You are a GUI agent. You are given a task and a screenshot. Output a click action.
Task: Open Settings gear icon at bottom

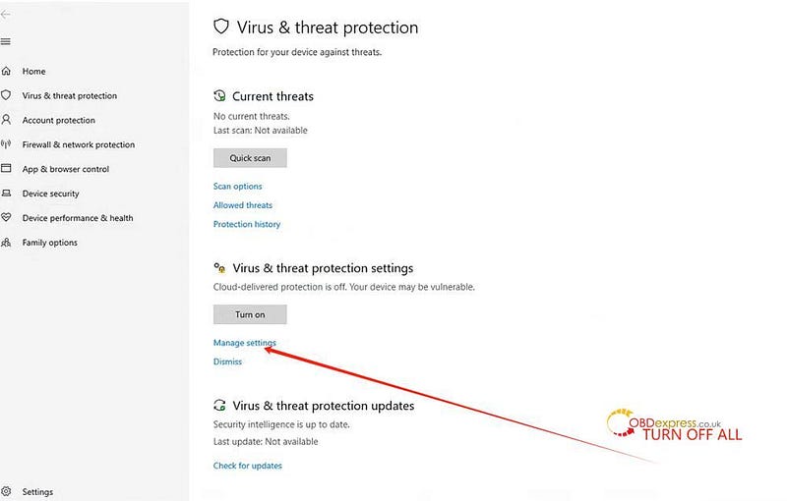tap(6, 491)
